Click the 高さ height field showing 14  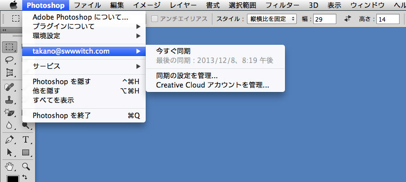coord(388,19)
